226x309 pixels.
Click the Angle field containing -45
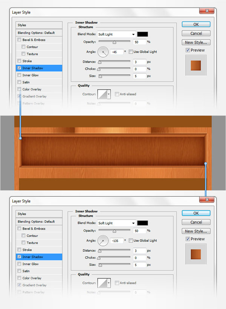point(117,52)
